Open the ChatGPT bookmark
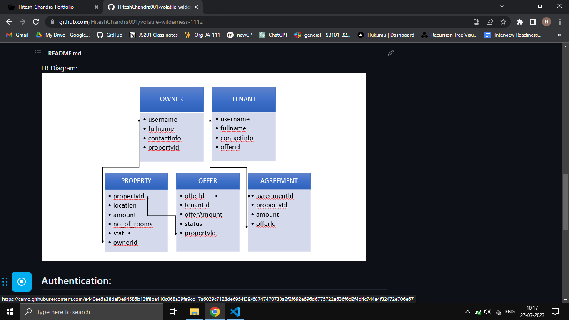This screenshot has width=569, height=320. (273, 35)
